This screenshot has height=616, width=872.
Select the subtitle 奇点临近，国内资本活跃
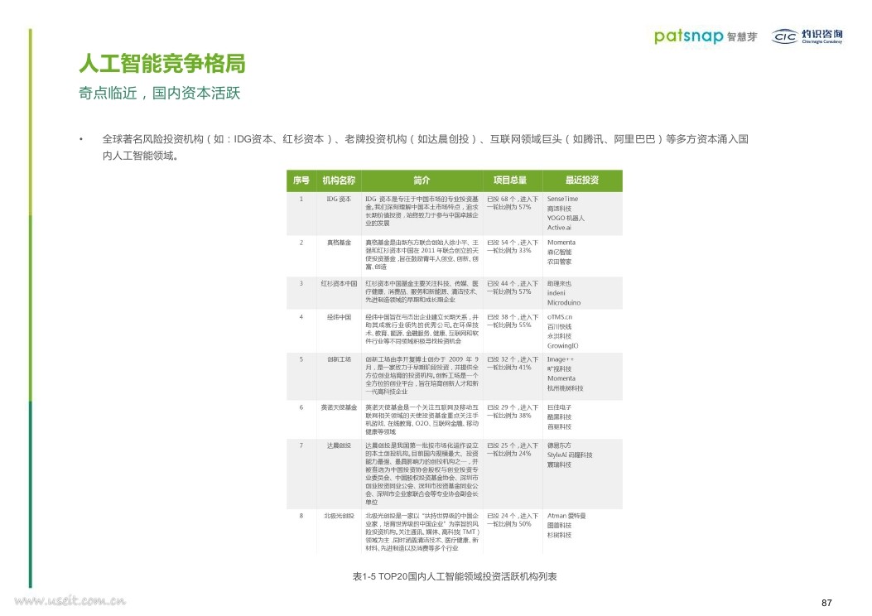click(x=160, y=93)
